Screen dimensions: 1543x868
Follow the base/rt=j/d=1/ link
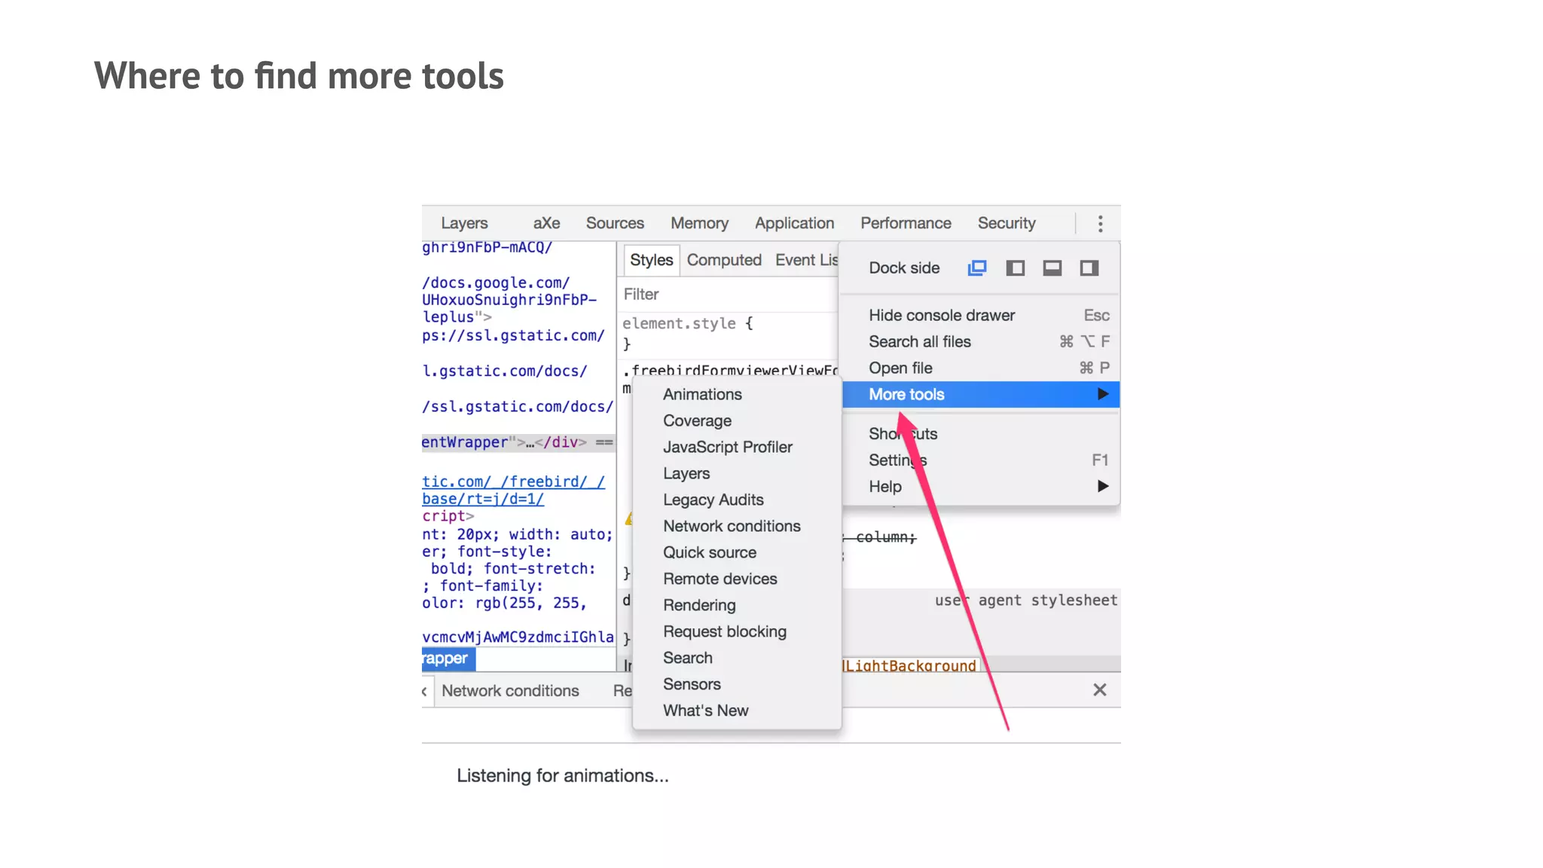[483, 499]
